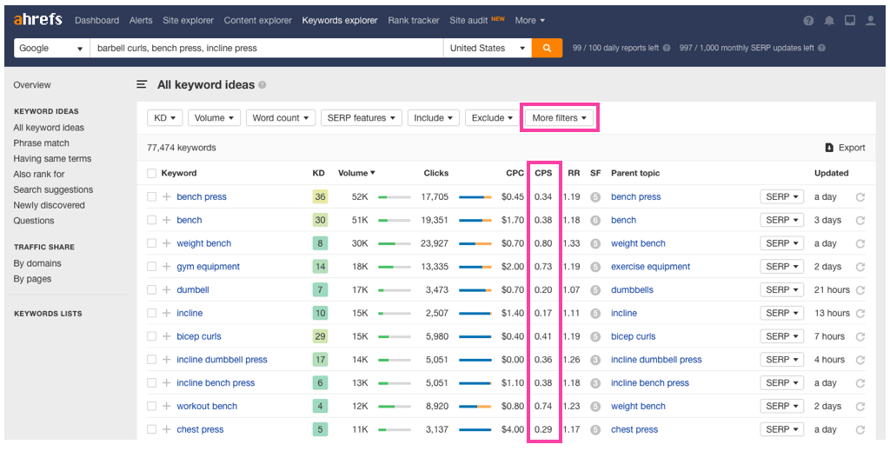This screenshot has height=451, width=890.
Task: Refresh the weight bench row
Action: click(x=860, y=244)
